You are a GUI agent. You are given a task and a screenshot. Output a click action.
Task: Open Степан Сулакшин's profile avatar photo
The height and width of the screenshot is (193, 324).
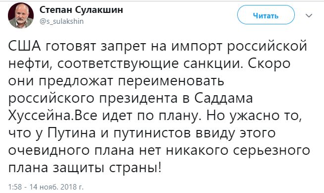click(x=21, y=15)
